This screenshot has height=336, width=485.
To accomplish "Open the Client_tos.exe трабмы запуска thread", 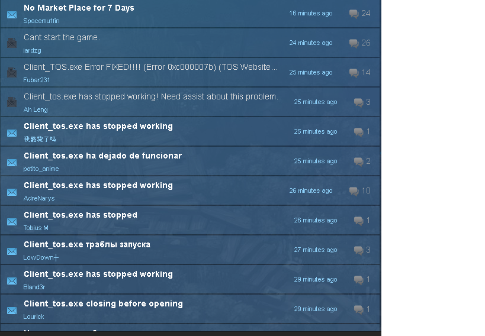I will pyautogui.click(x=87, y=244).
